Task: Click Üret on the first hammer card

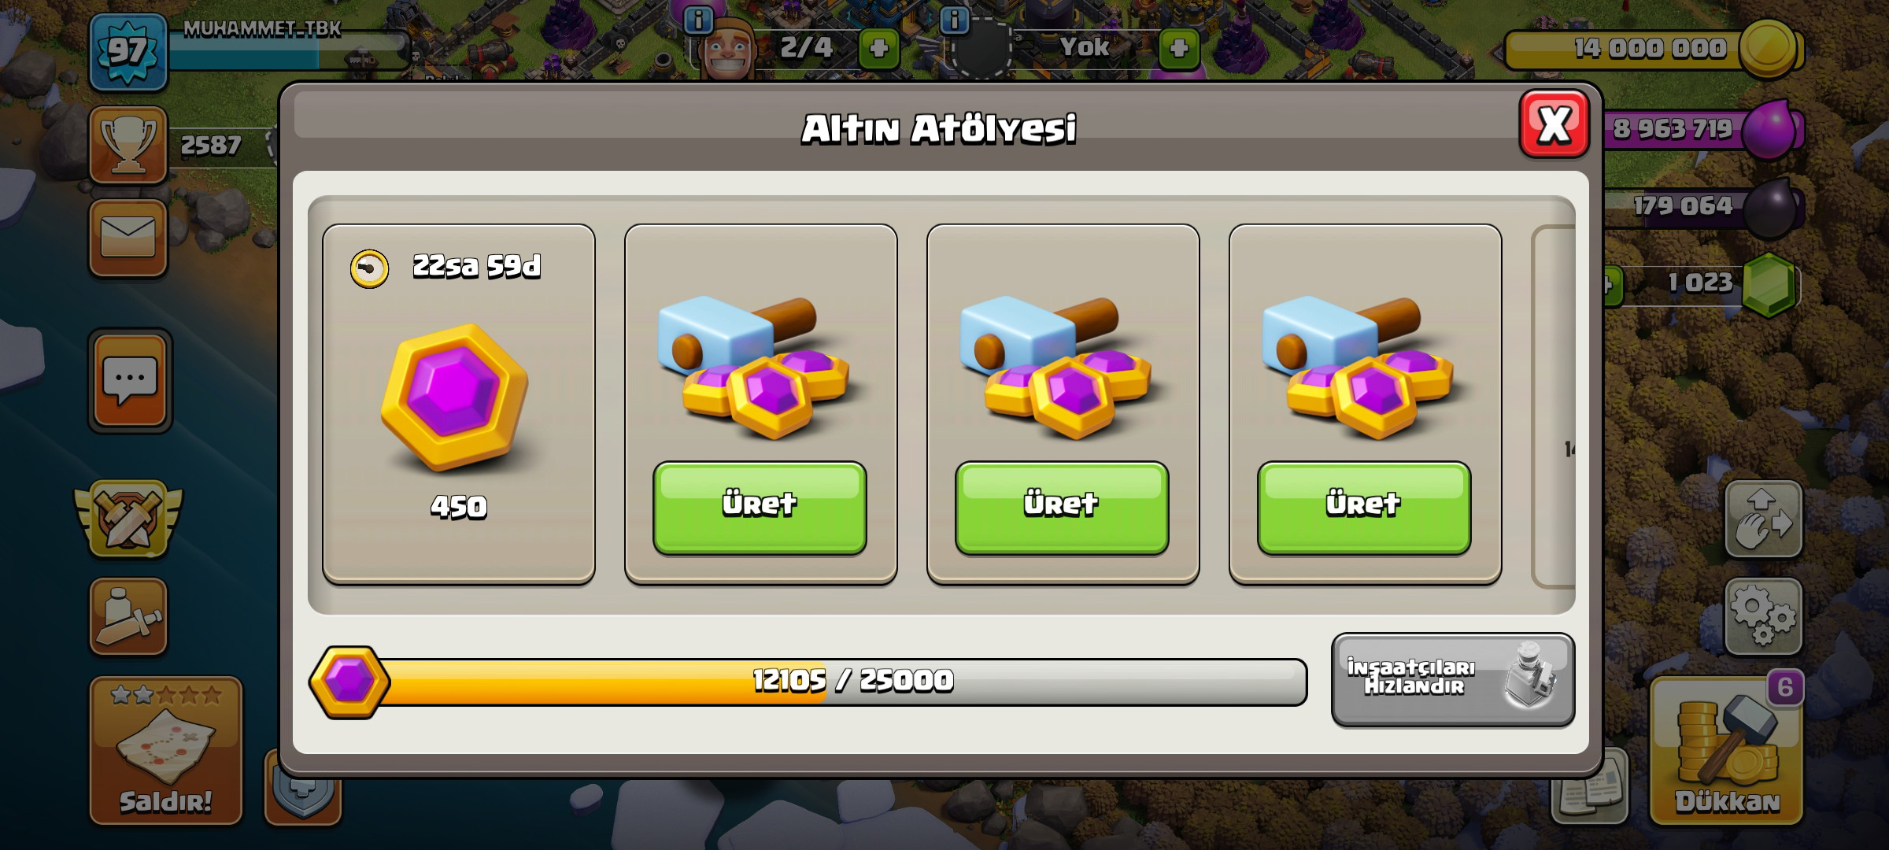Action: point(760,508)
